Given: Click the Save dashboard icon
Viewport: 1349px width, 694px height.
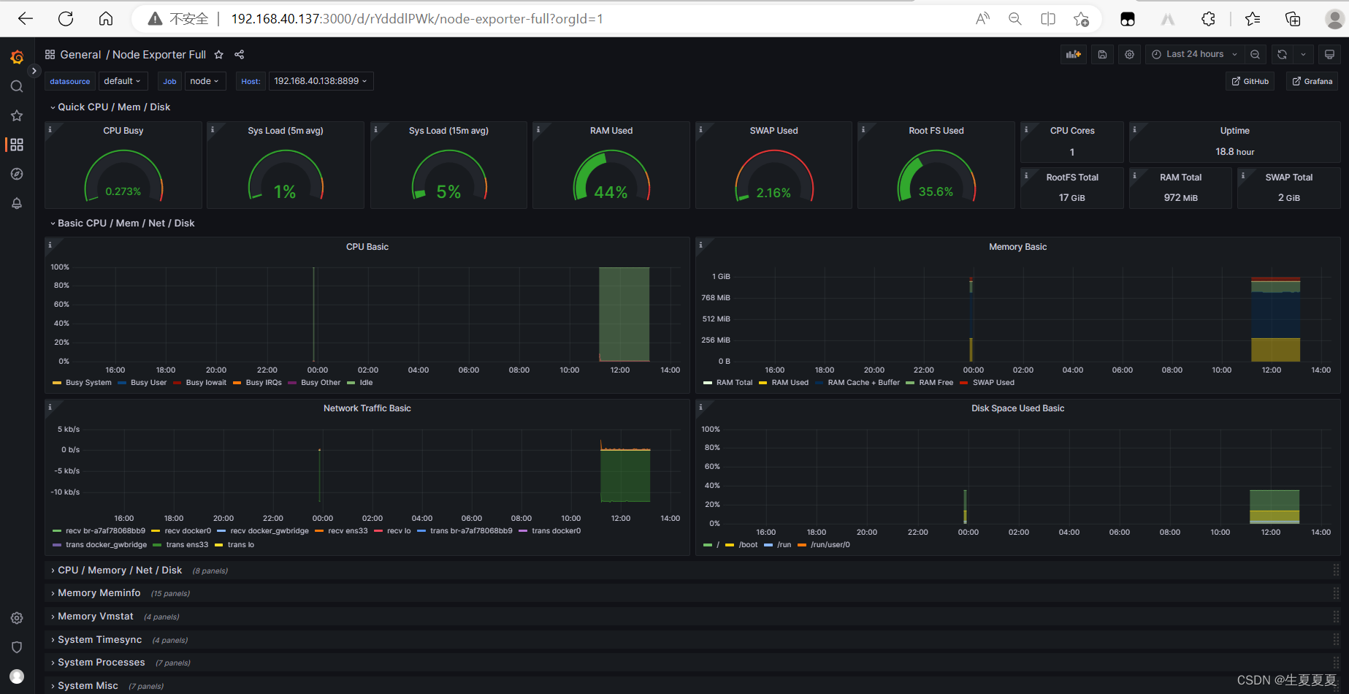Looking at the screenshot, I should coord(1102,54).
